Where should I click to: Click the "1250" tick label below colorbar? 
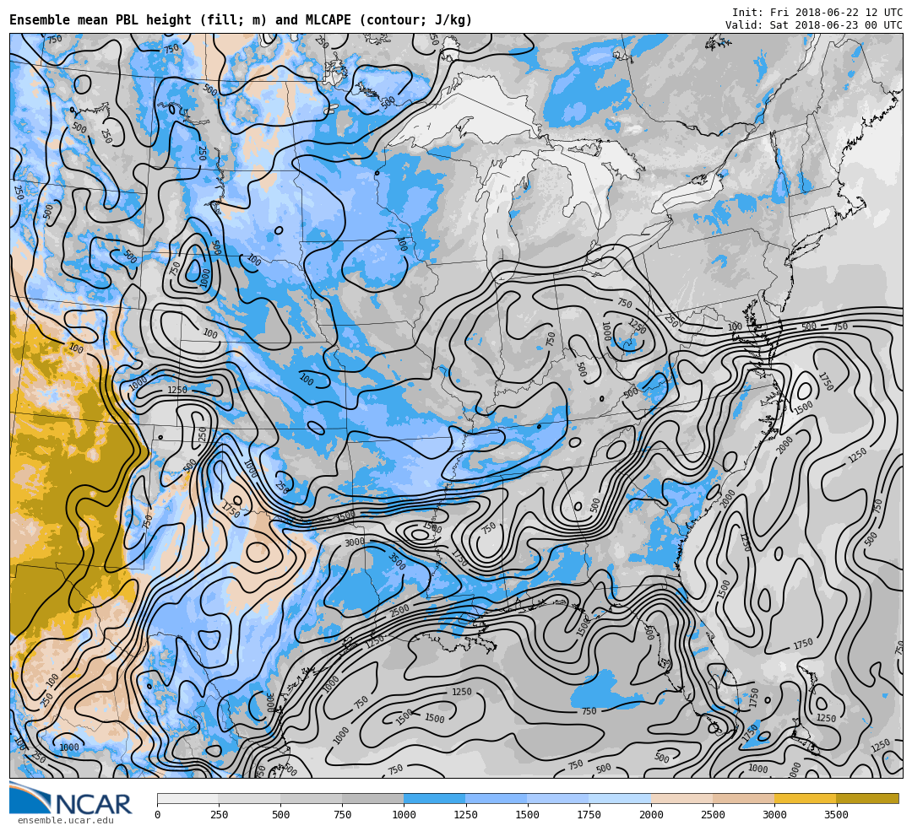tap(465, 815)
